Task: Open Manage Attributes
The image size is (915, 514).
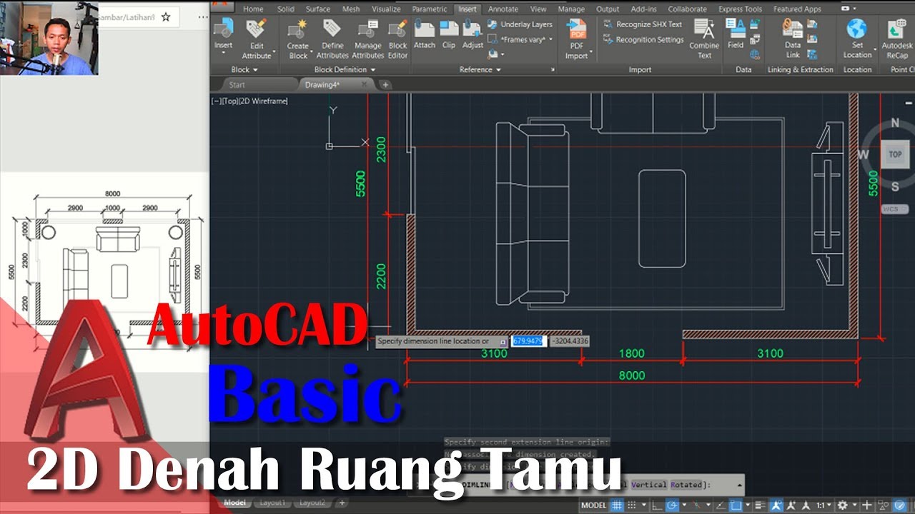Action: point(368,39)
